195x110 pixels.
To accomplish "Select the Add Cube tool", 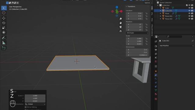I will [4, 48].
